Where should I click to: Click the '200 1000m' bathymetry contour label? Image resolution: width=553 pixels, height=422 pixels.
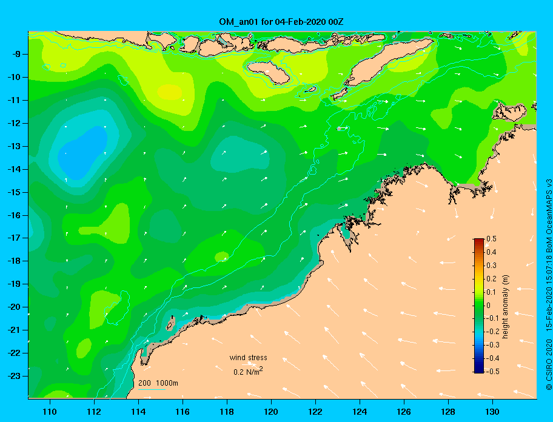(x=158, y=383)
